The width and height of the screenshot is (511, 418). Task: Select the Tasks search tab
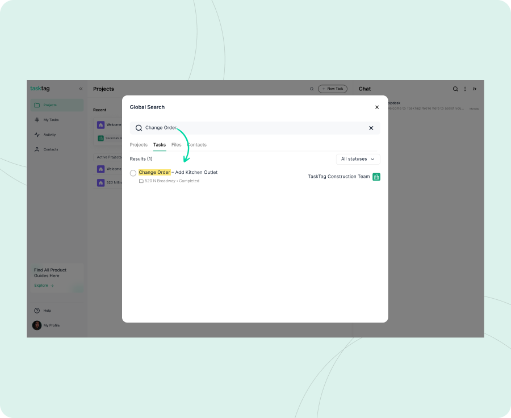coord(160,145)
